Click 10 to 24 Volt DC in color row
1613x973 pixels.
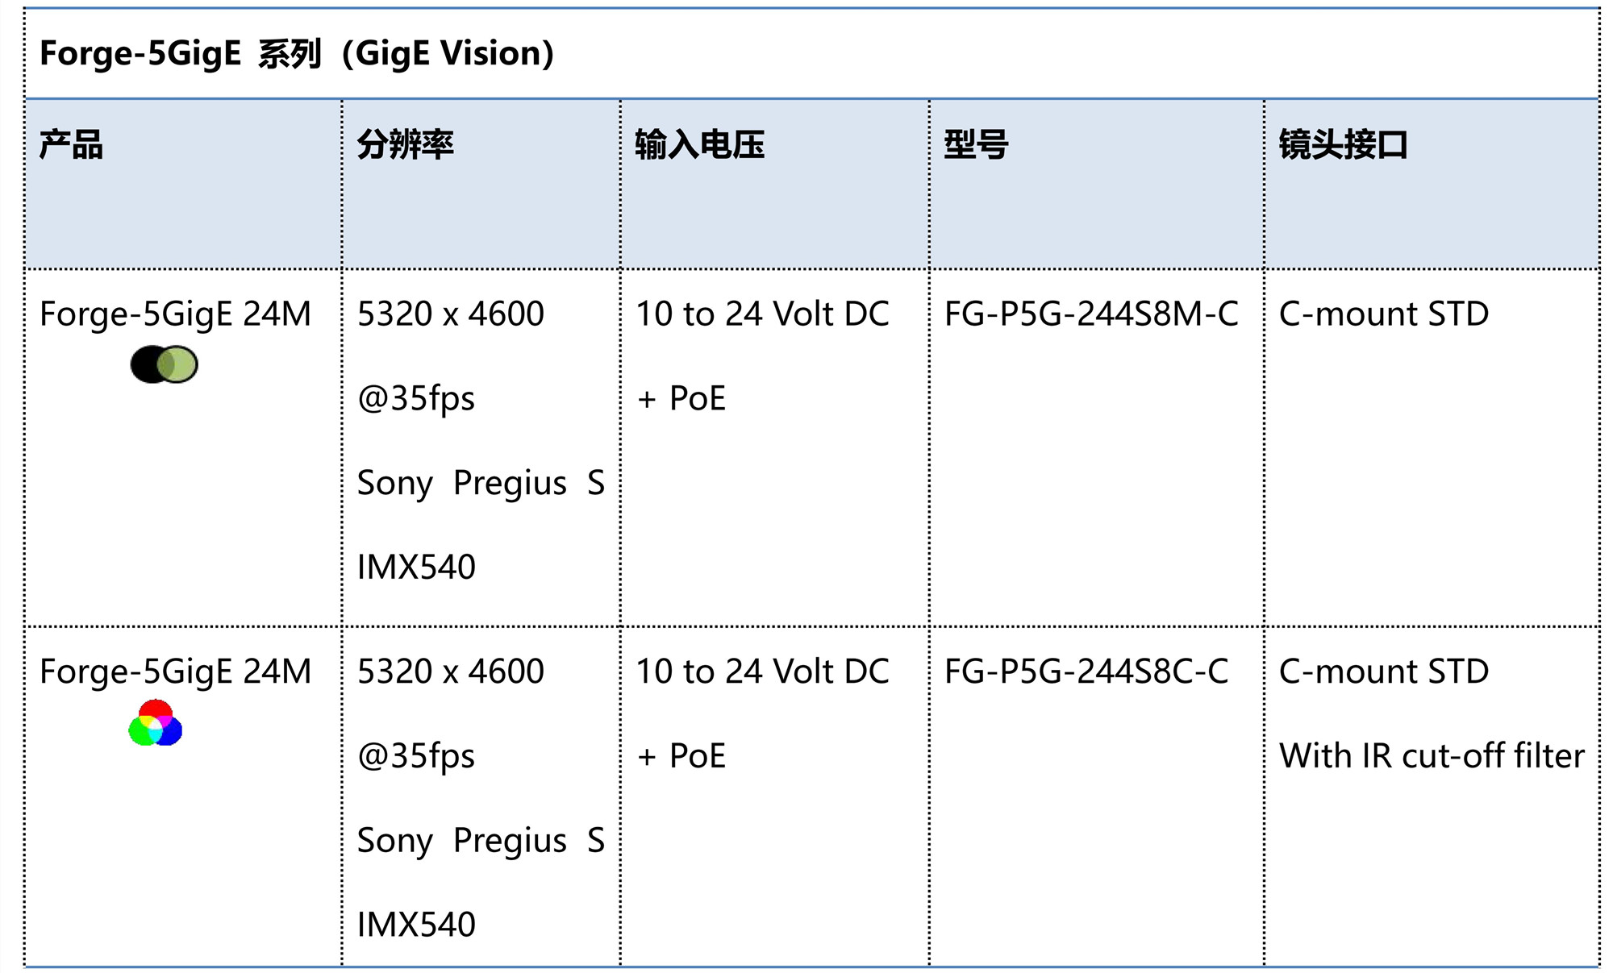click(762, 672)
